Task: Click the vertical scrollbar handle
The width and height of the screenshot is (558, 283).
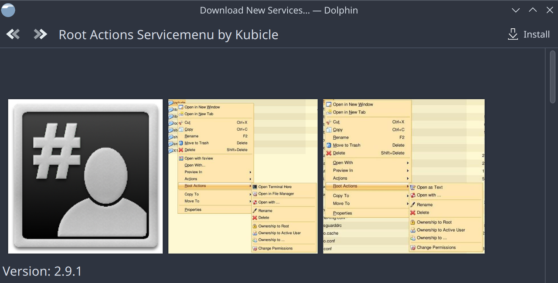Action: click(552, 76)
